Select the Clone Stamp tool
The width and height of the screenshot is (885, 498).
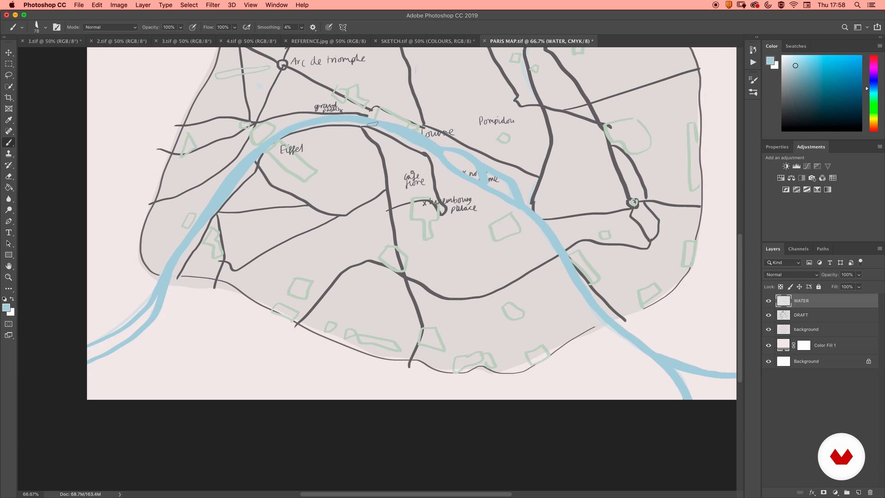coord(9,154)
